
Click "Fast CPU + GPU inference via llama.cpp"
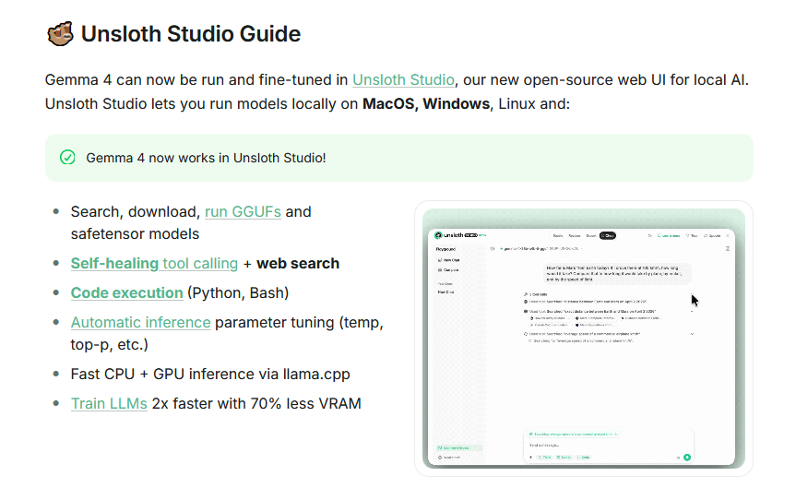click(x=210, y=375)
